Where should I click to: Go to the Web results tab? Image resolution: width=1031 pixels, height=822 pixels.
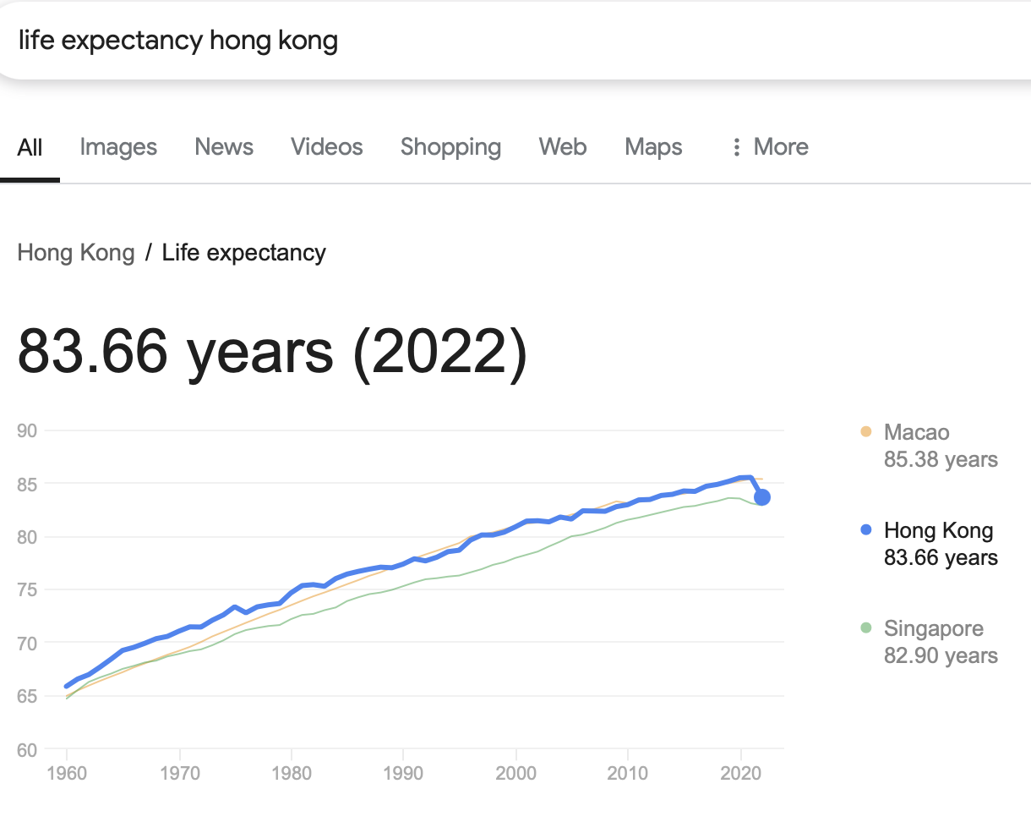pyautogui.click(x=563, y=147)
